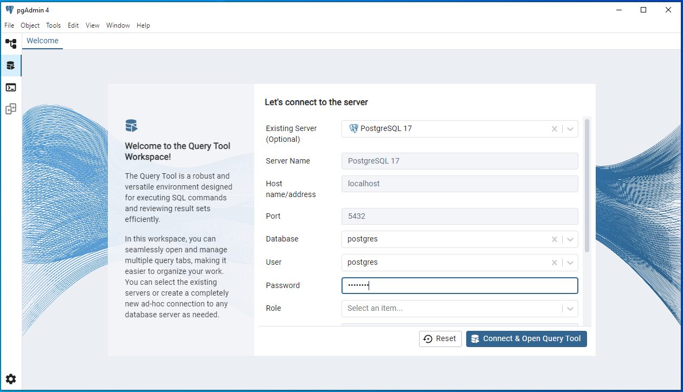The height and width of the screenshot is (392, 683).
Task: Open the Default Workspace tree icon
Action: [11, 44]
